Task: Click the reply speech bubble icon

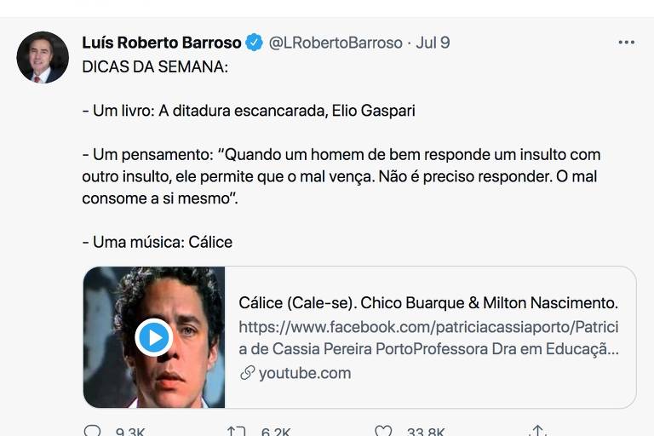Action: (x=93, y=431)
